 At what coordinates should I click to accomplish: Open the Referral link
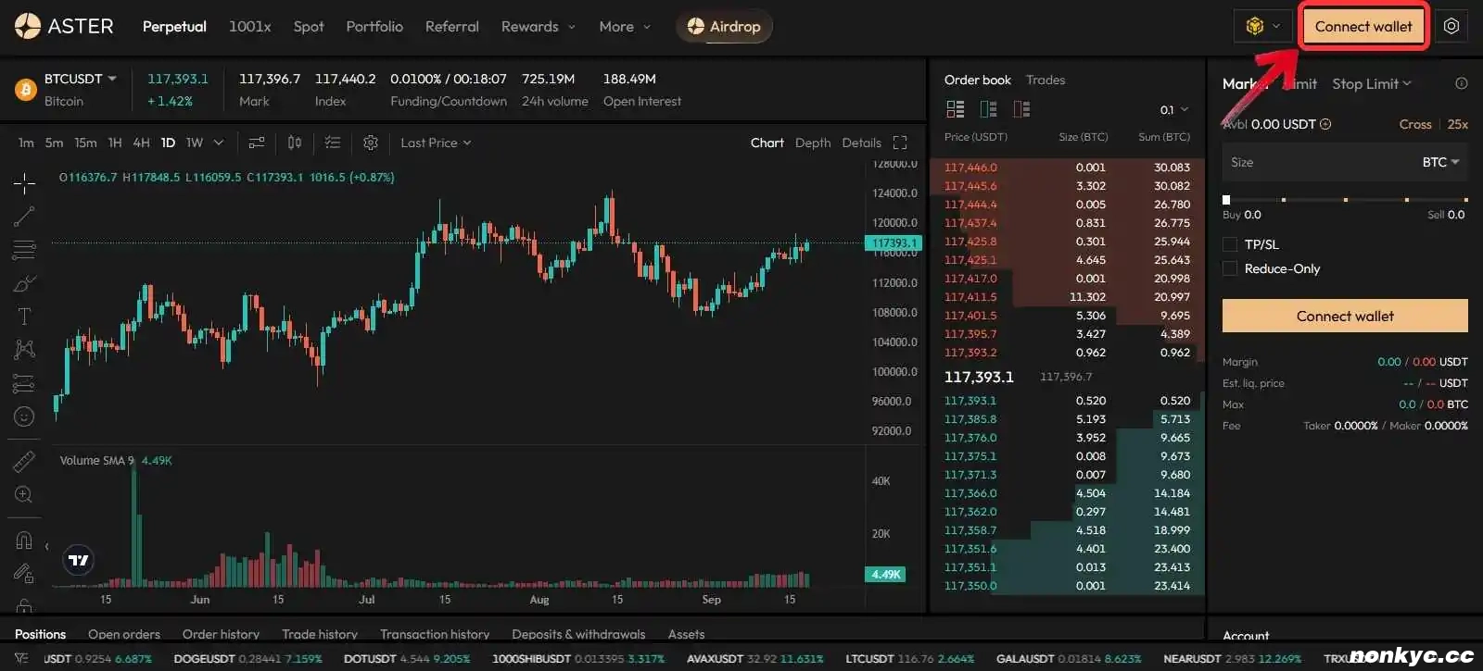(x=452, y=26)
